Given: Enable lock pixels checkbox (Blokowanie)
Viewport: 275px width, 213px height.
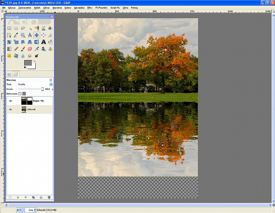Looking at the screenshot, I should click(20, 94).
